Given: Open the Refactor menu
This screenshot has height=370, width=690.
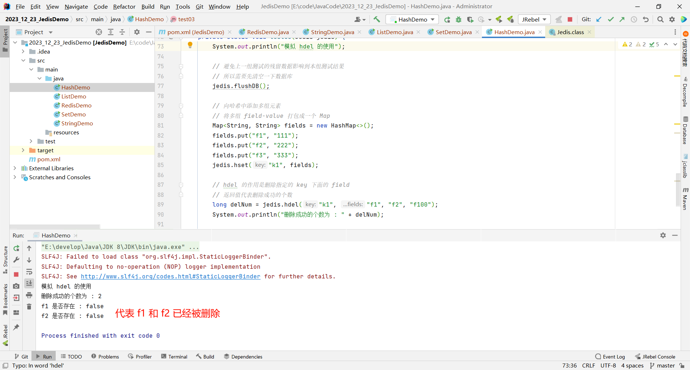Looking at the screenshot, I should pyautogui.click(x=124, y=6).
